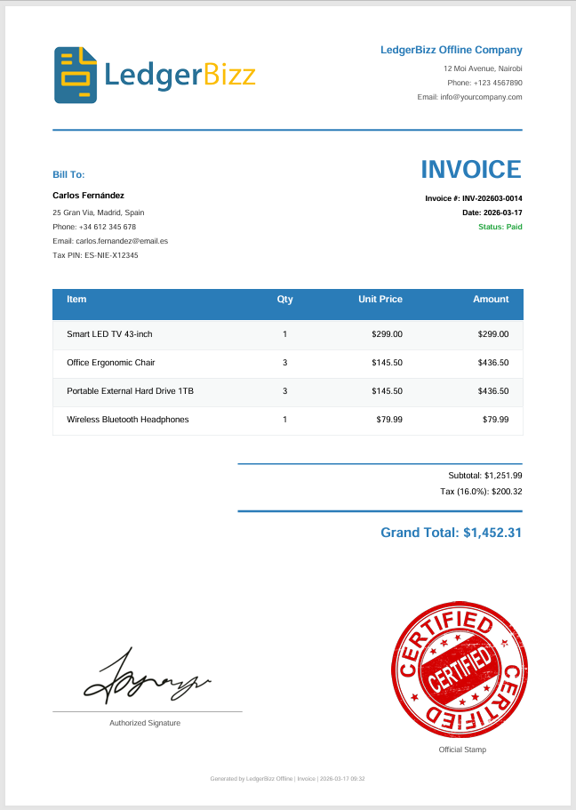Click Wireless Bluetooth Headphones item

click(128, 420)
